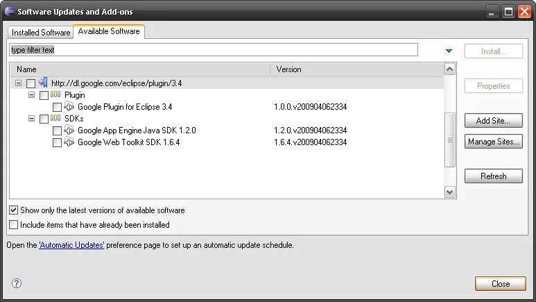Focus the type filter text field
Viewport: 536px width, 302px height.
click(214, 50)
